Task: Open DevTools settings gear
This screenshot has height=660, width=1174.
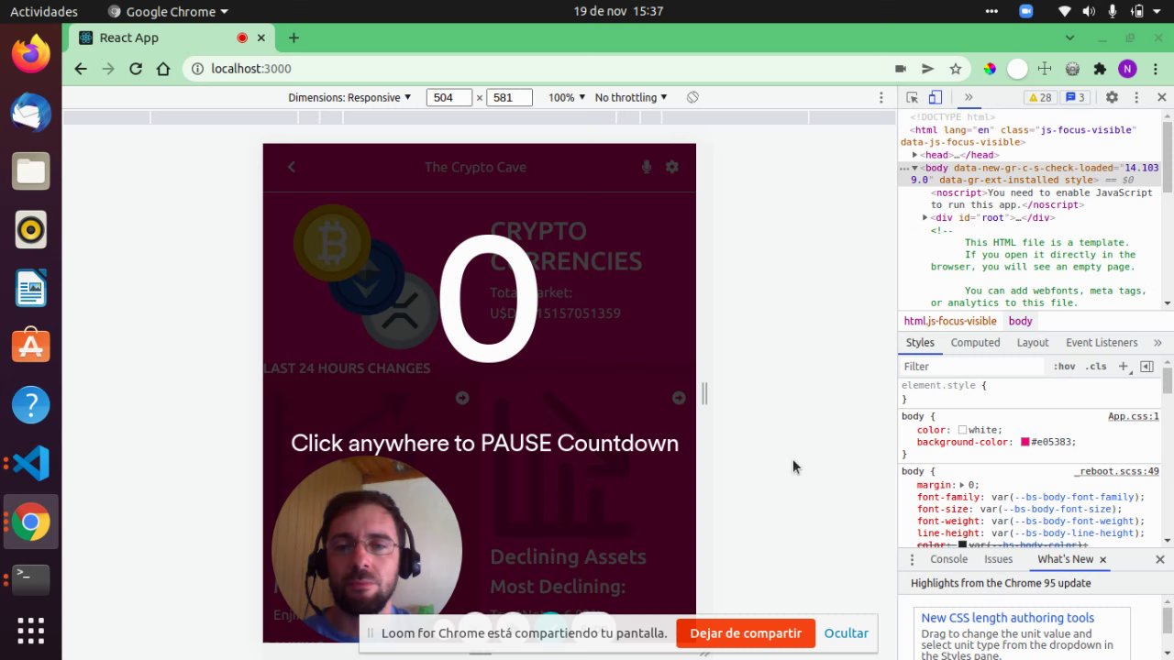Action: (x=1112, y=97)
